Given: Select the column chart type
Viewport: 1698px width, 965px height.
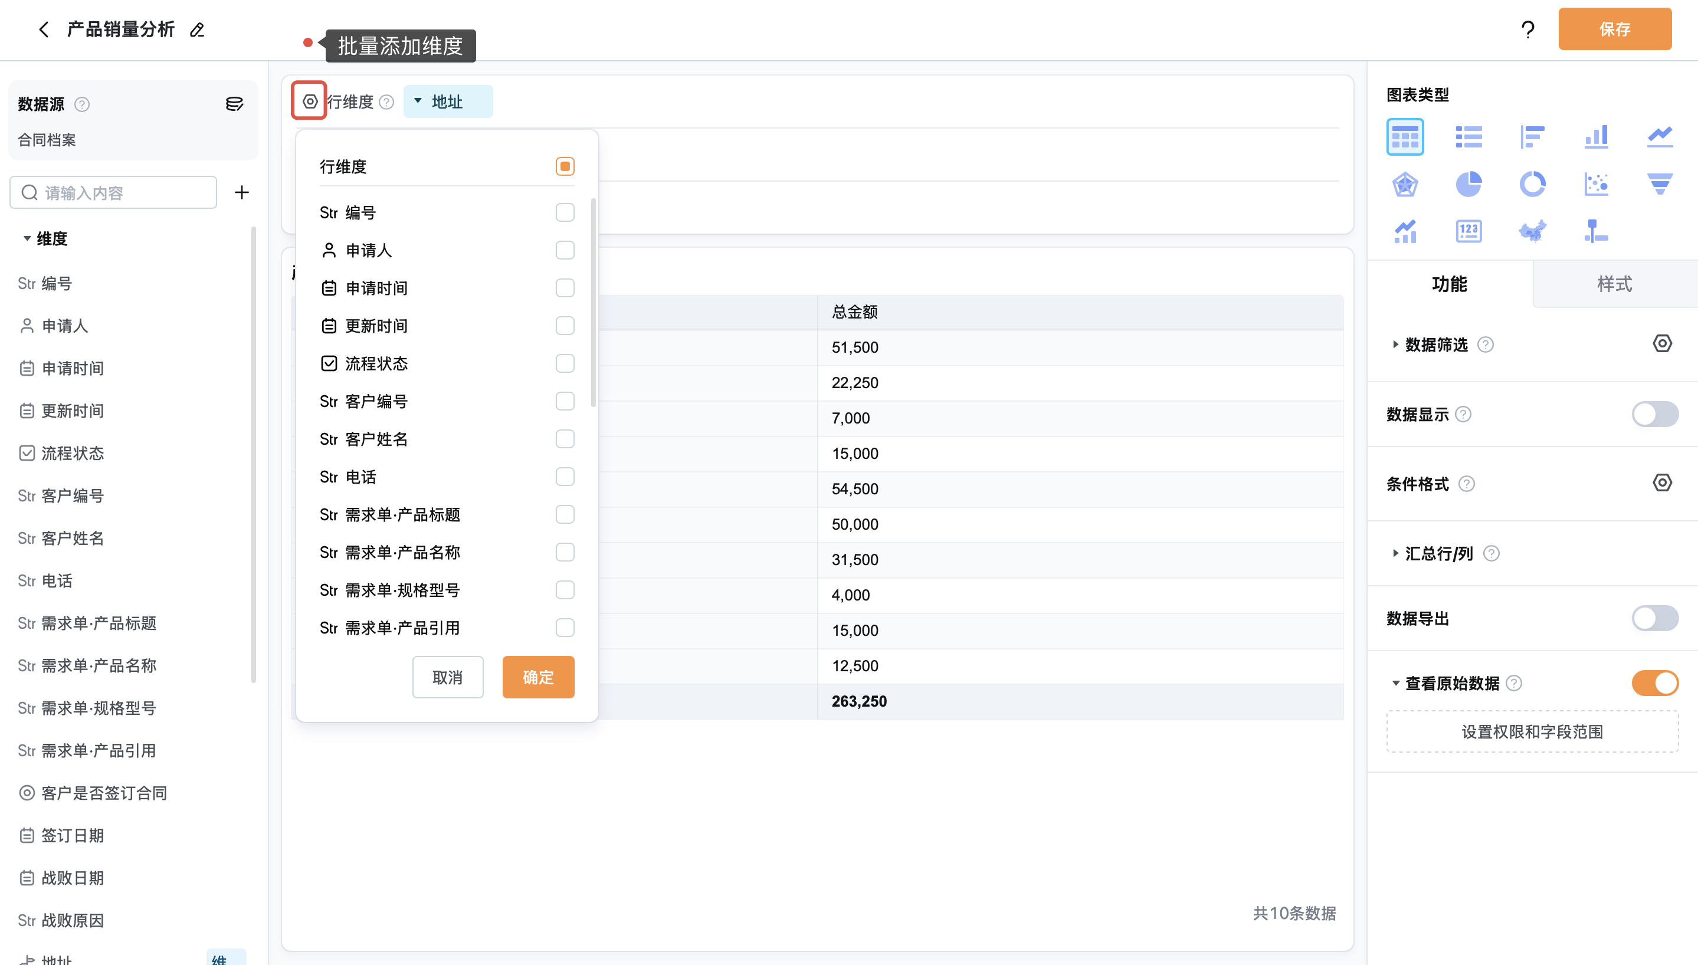Looking at the screenshot, I should tap(1596, 136).
